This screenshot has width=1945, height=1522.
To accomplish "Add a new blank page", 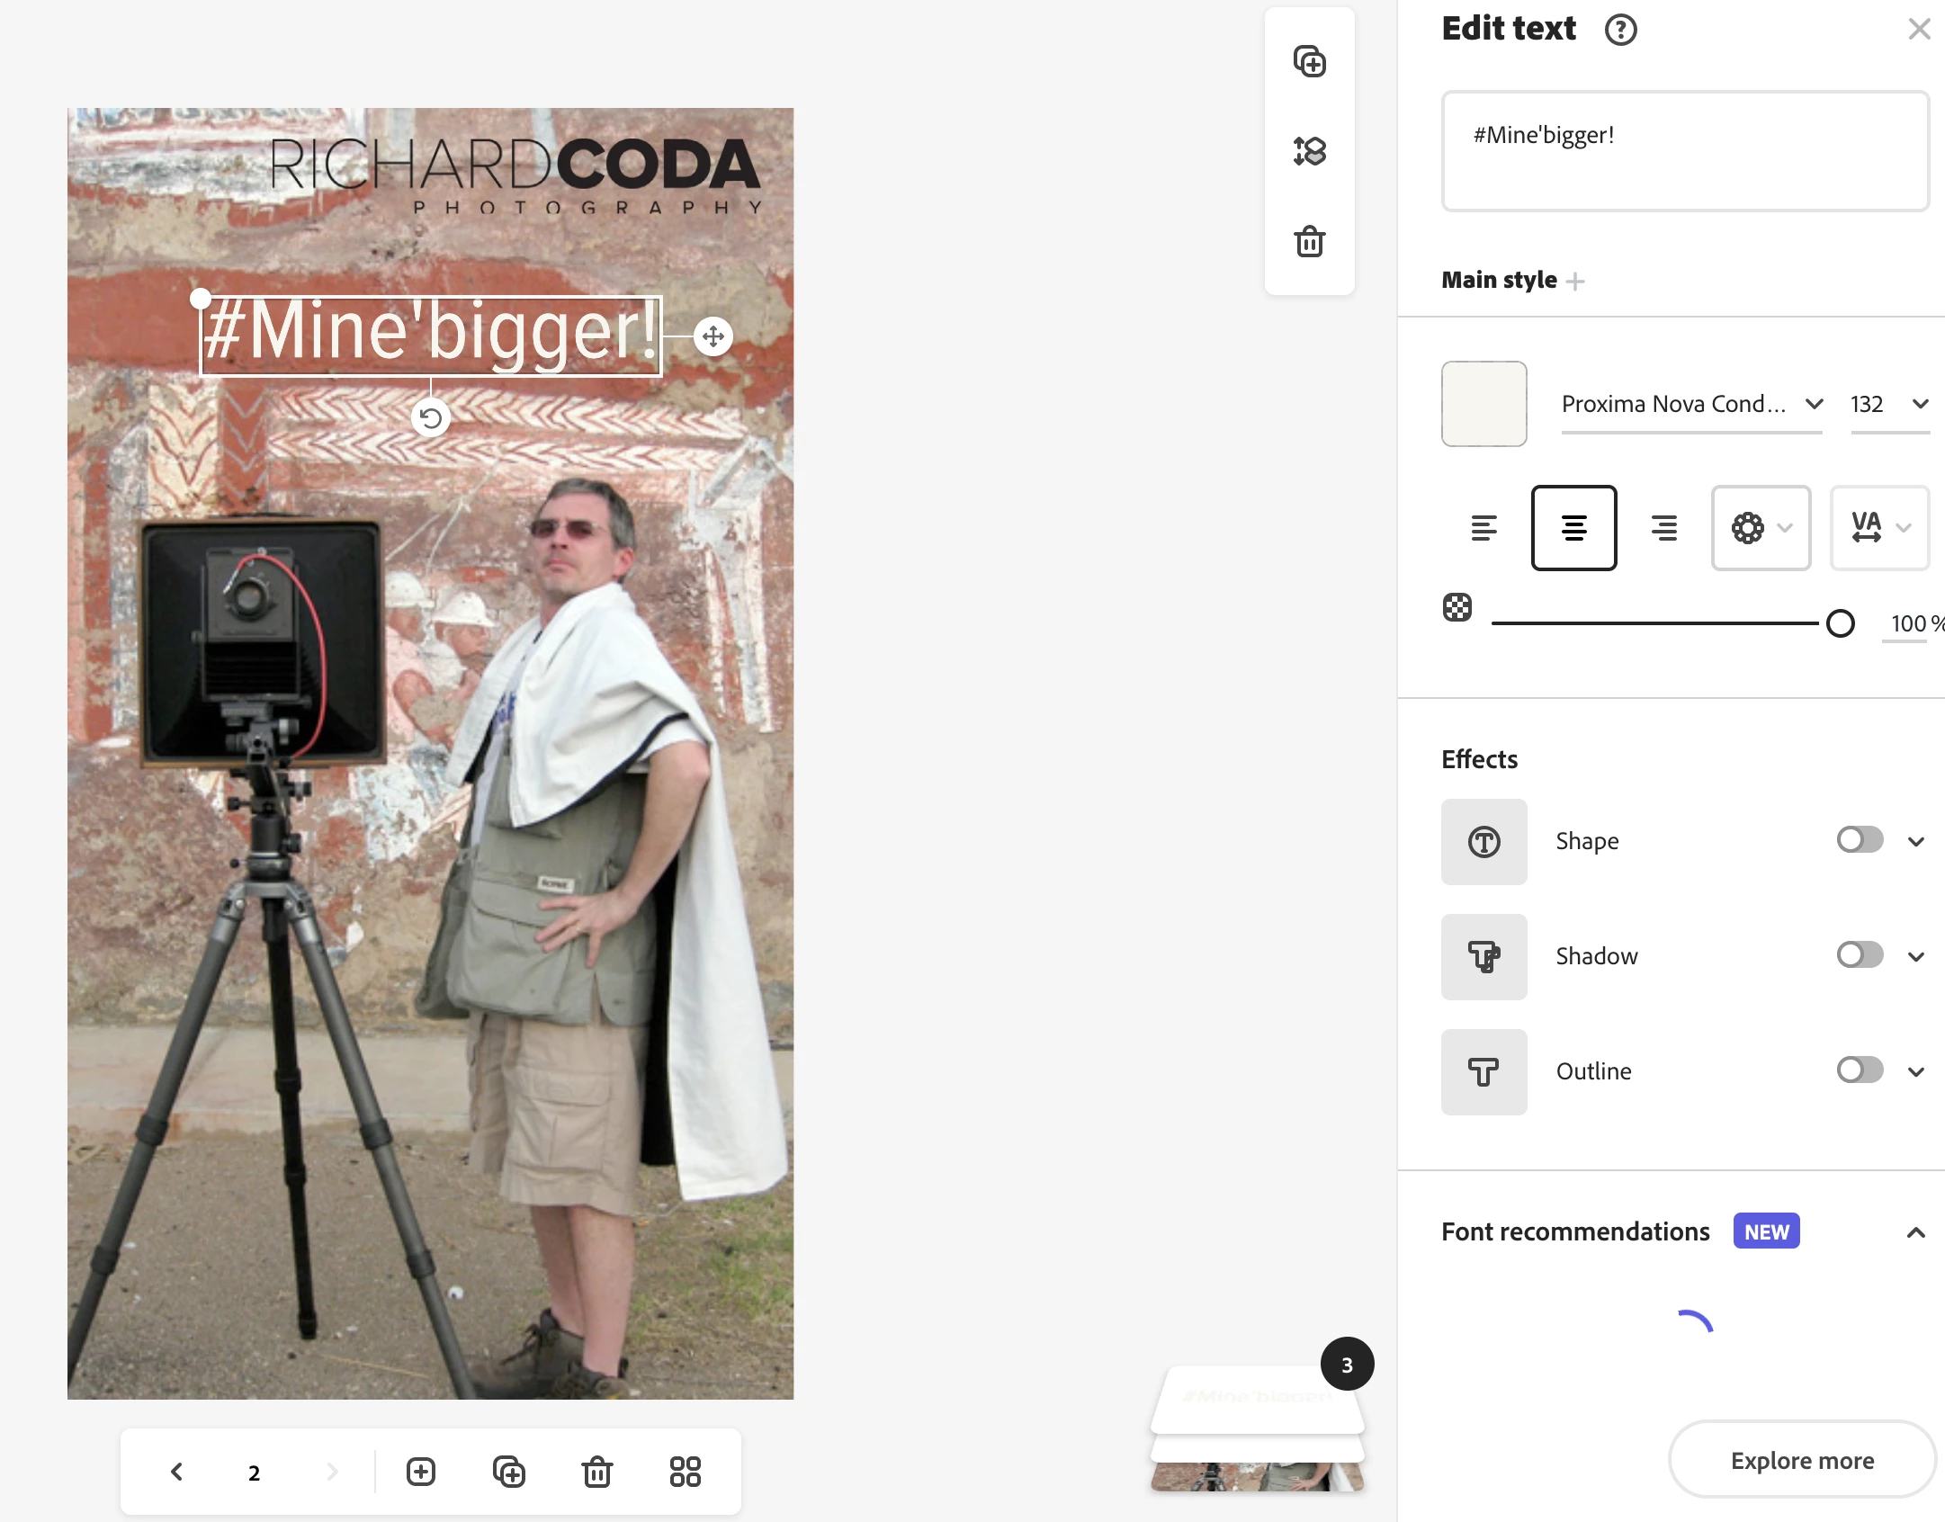I will (x=420, y=1472).
